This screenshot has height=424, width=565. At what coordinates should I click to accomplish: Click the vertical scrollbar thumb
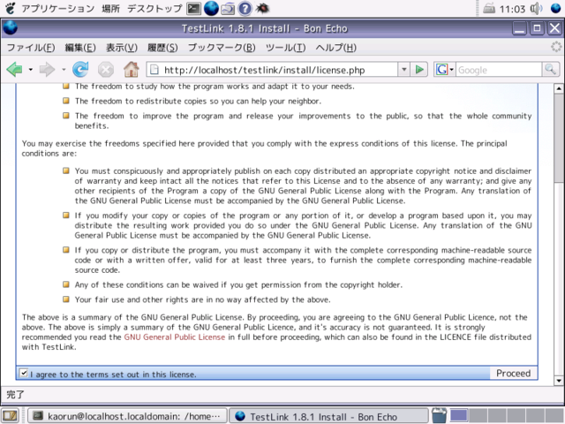coord(559,137)
